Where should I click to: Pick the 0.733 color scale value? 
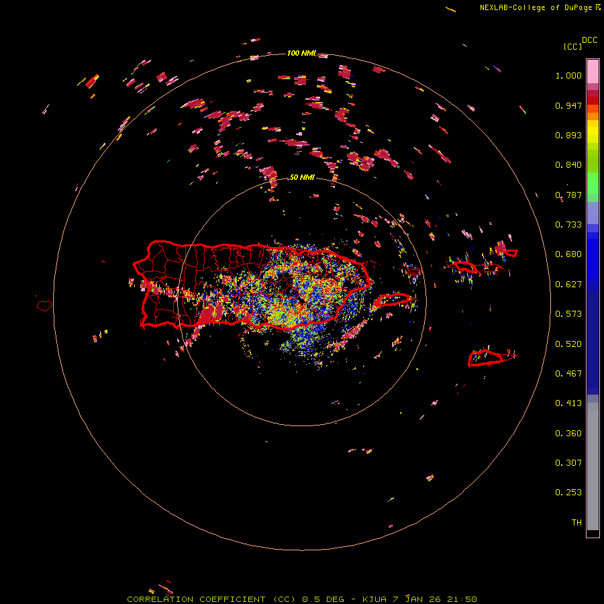tap(568, 225)
